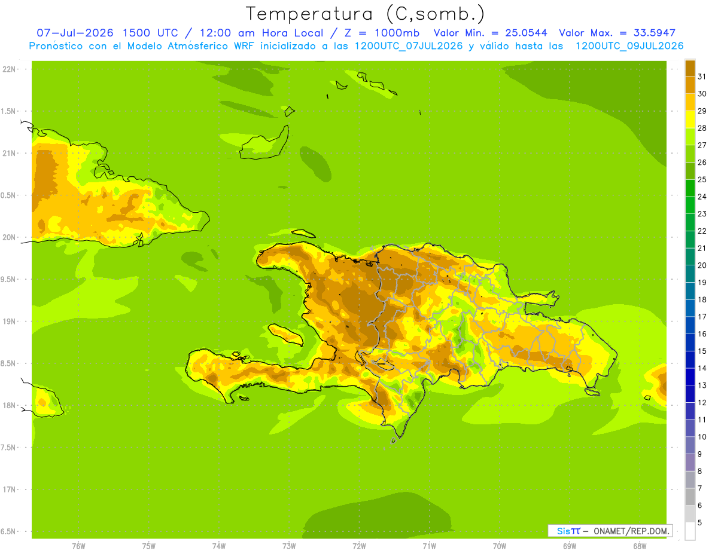Viewport: 718px width, 554px height.
Task: Click the '19N' latitude label
Action: (x=10, y=322)
